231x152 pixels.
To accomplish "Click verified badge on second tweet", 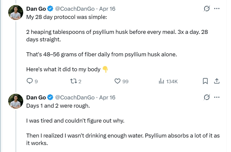I will click(x=50, y=97).
